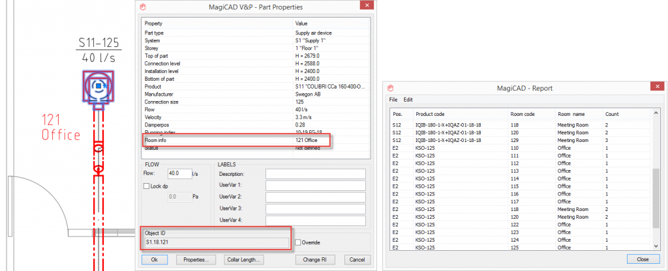The height and width of the screenshot is (271, 668).
Task: Close the Part Properties dialog via red X
Action: pyautogui.click(x=367, y=6)
